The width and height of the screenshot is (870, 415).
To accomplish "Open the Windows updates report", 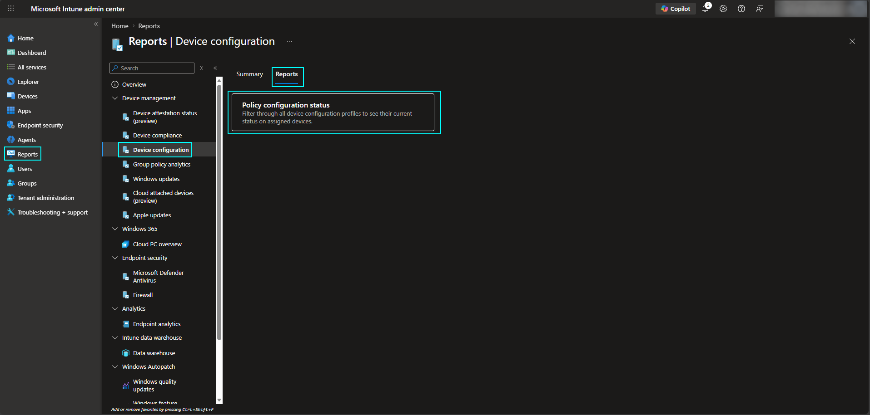I will [156, 179].
